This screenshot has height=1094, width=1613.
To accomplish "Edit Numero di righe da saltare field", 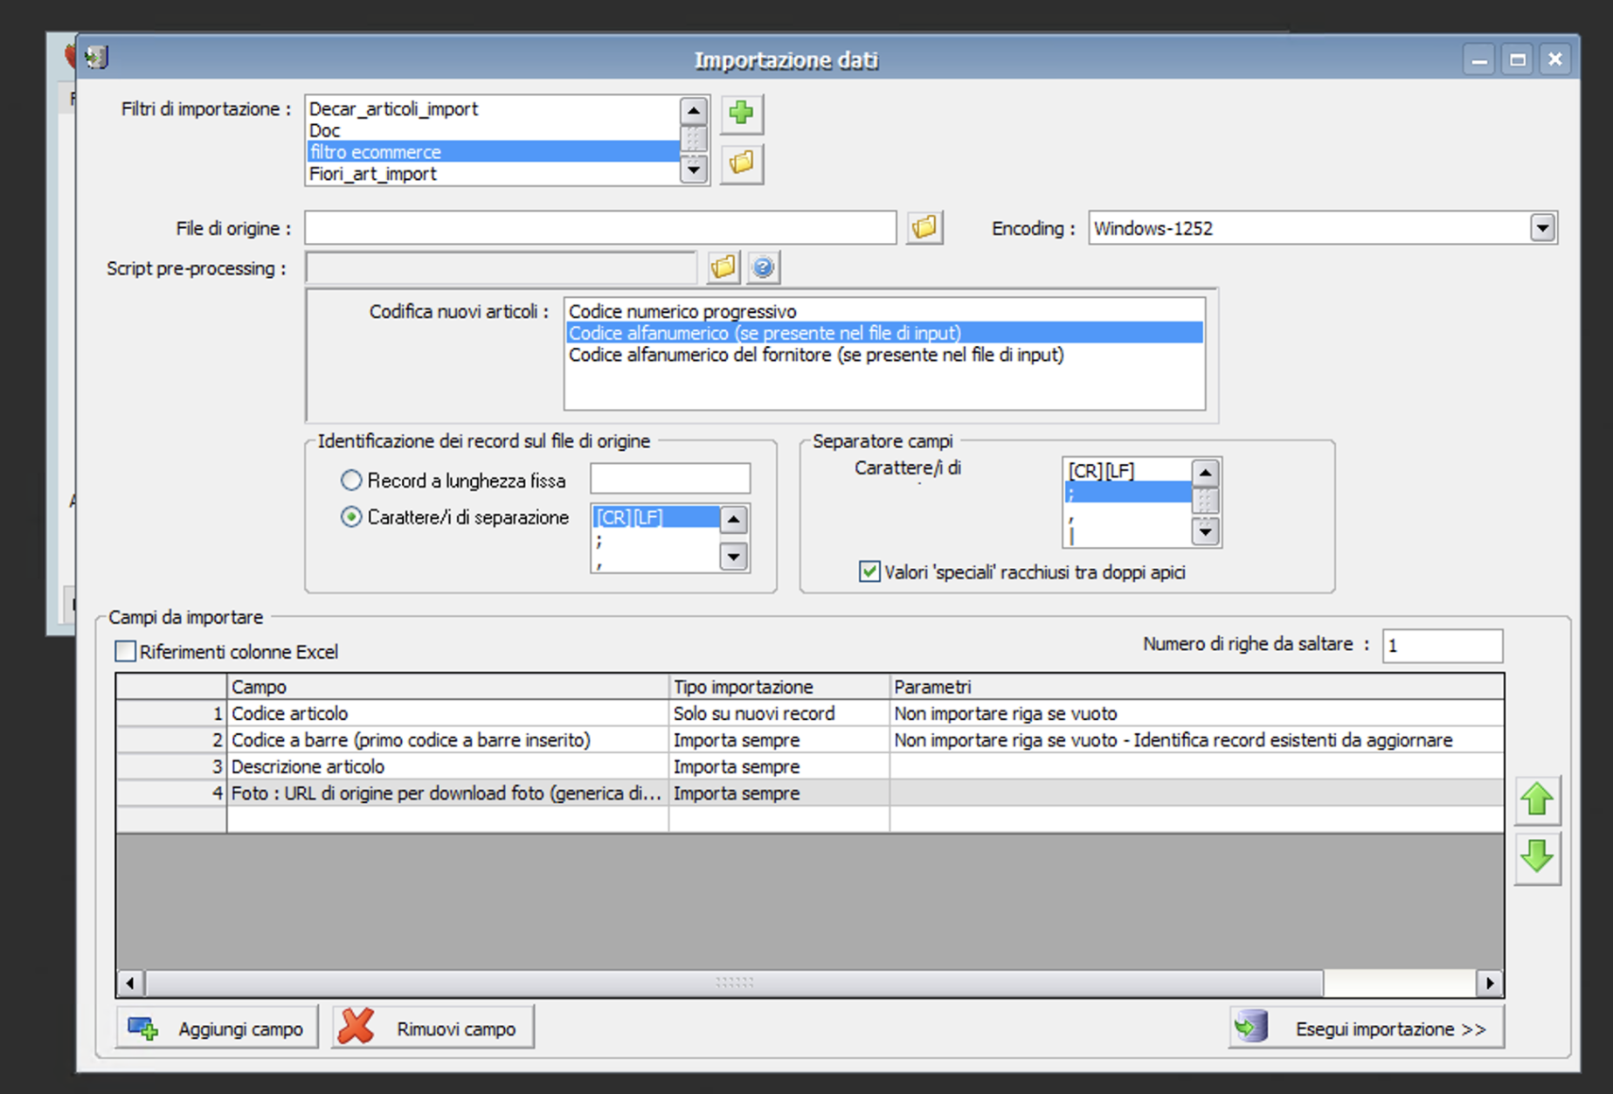I will 1442,646.
